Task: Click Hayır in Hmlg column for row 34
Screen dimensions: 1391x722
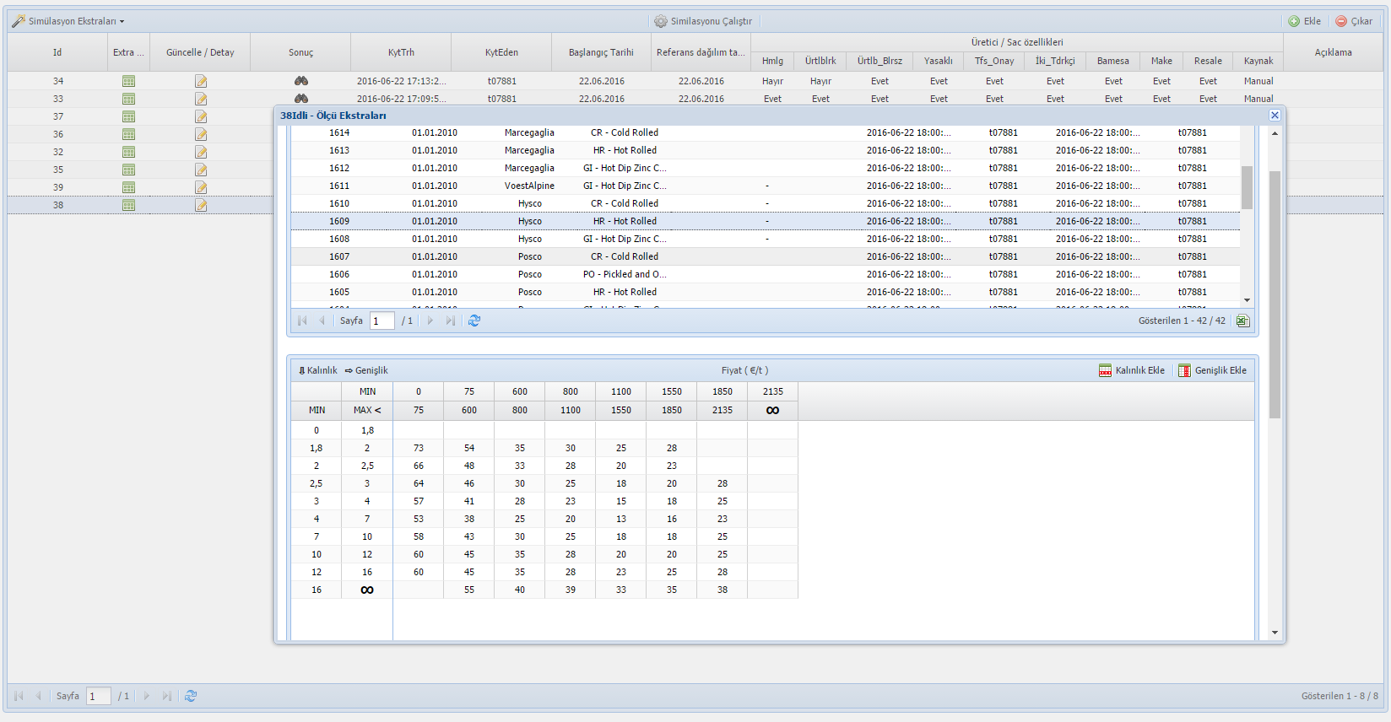Action: pos(772,81)
